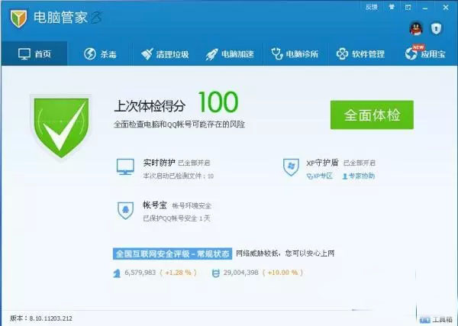Screen dimensions: 458x326
Task: Open the 实时防护 real-time protection label
Action: click(160, 163)
